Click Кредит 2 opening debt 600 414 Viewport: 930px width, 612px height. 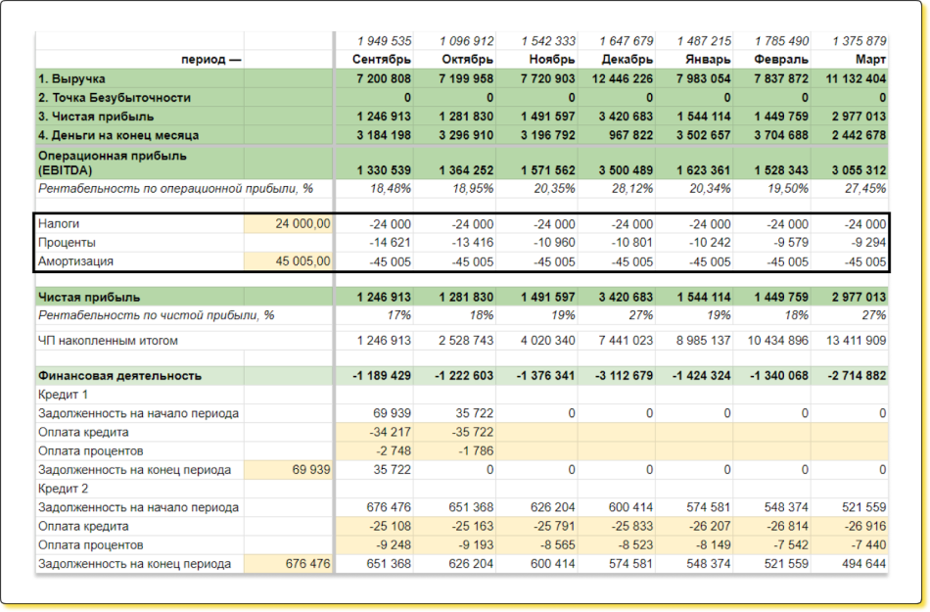click(630, 507)
